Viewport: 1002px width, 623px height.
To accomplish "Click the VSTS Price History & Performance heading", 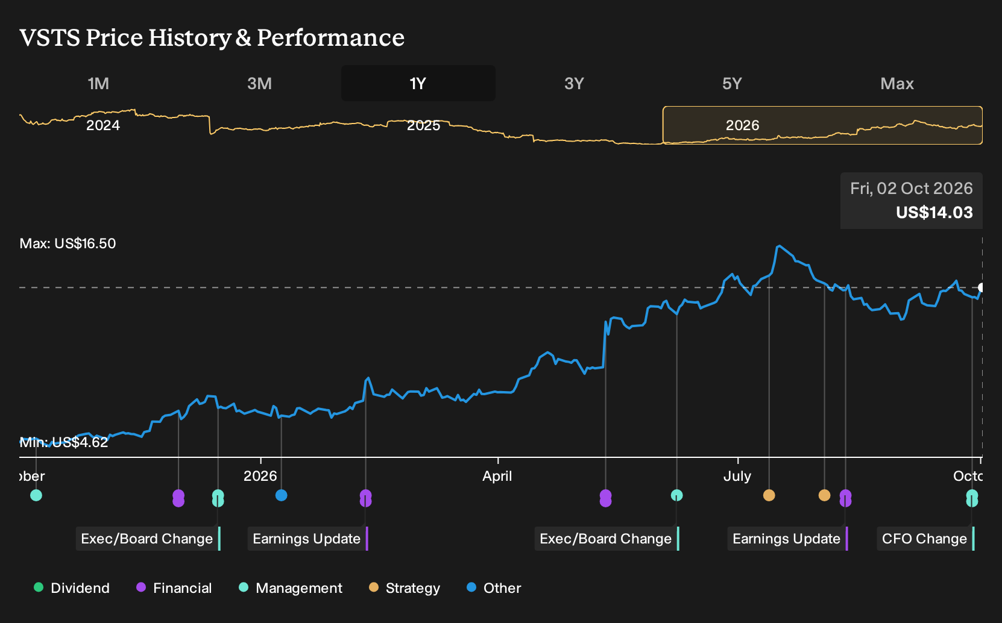I will (212, 37).
